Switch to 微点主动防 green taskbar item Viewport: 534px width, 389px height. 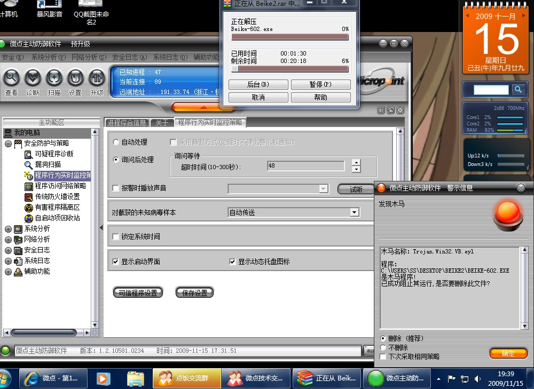click(x=397, y=378)
